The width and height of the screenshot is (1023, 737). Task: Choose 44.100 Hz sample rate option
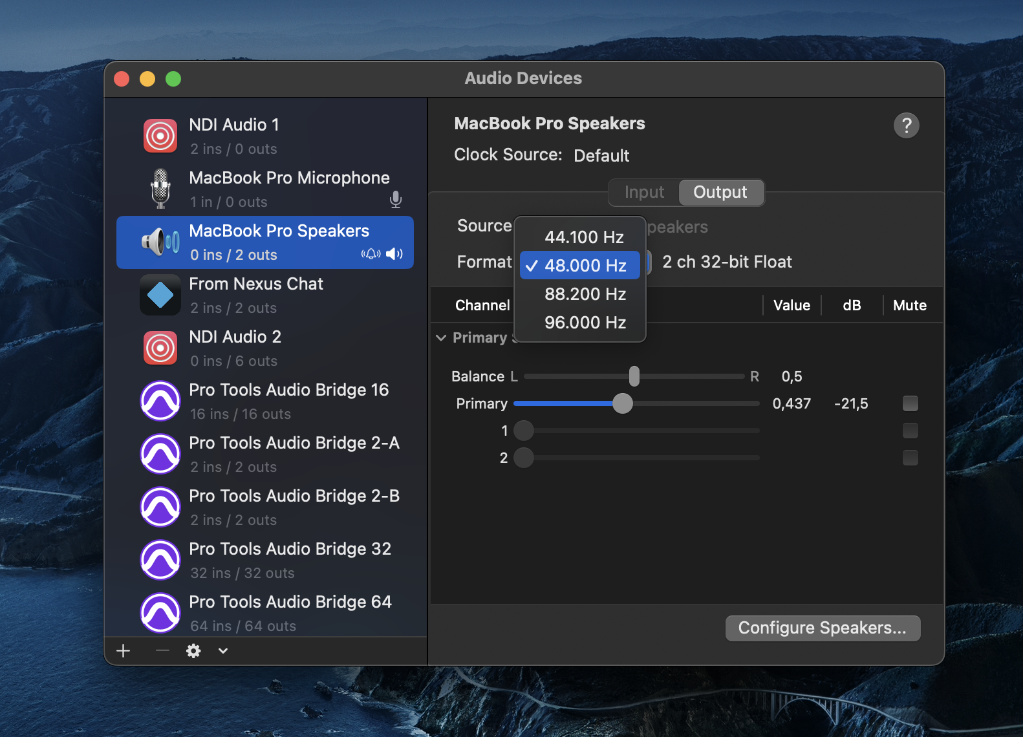click(x=583, y=237)
